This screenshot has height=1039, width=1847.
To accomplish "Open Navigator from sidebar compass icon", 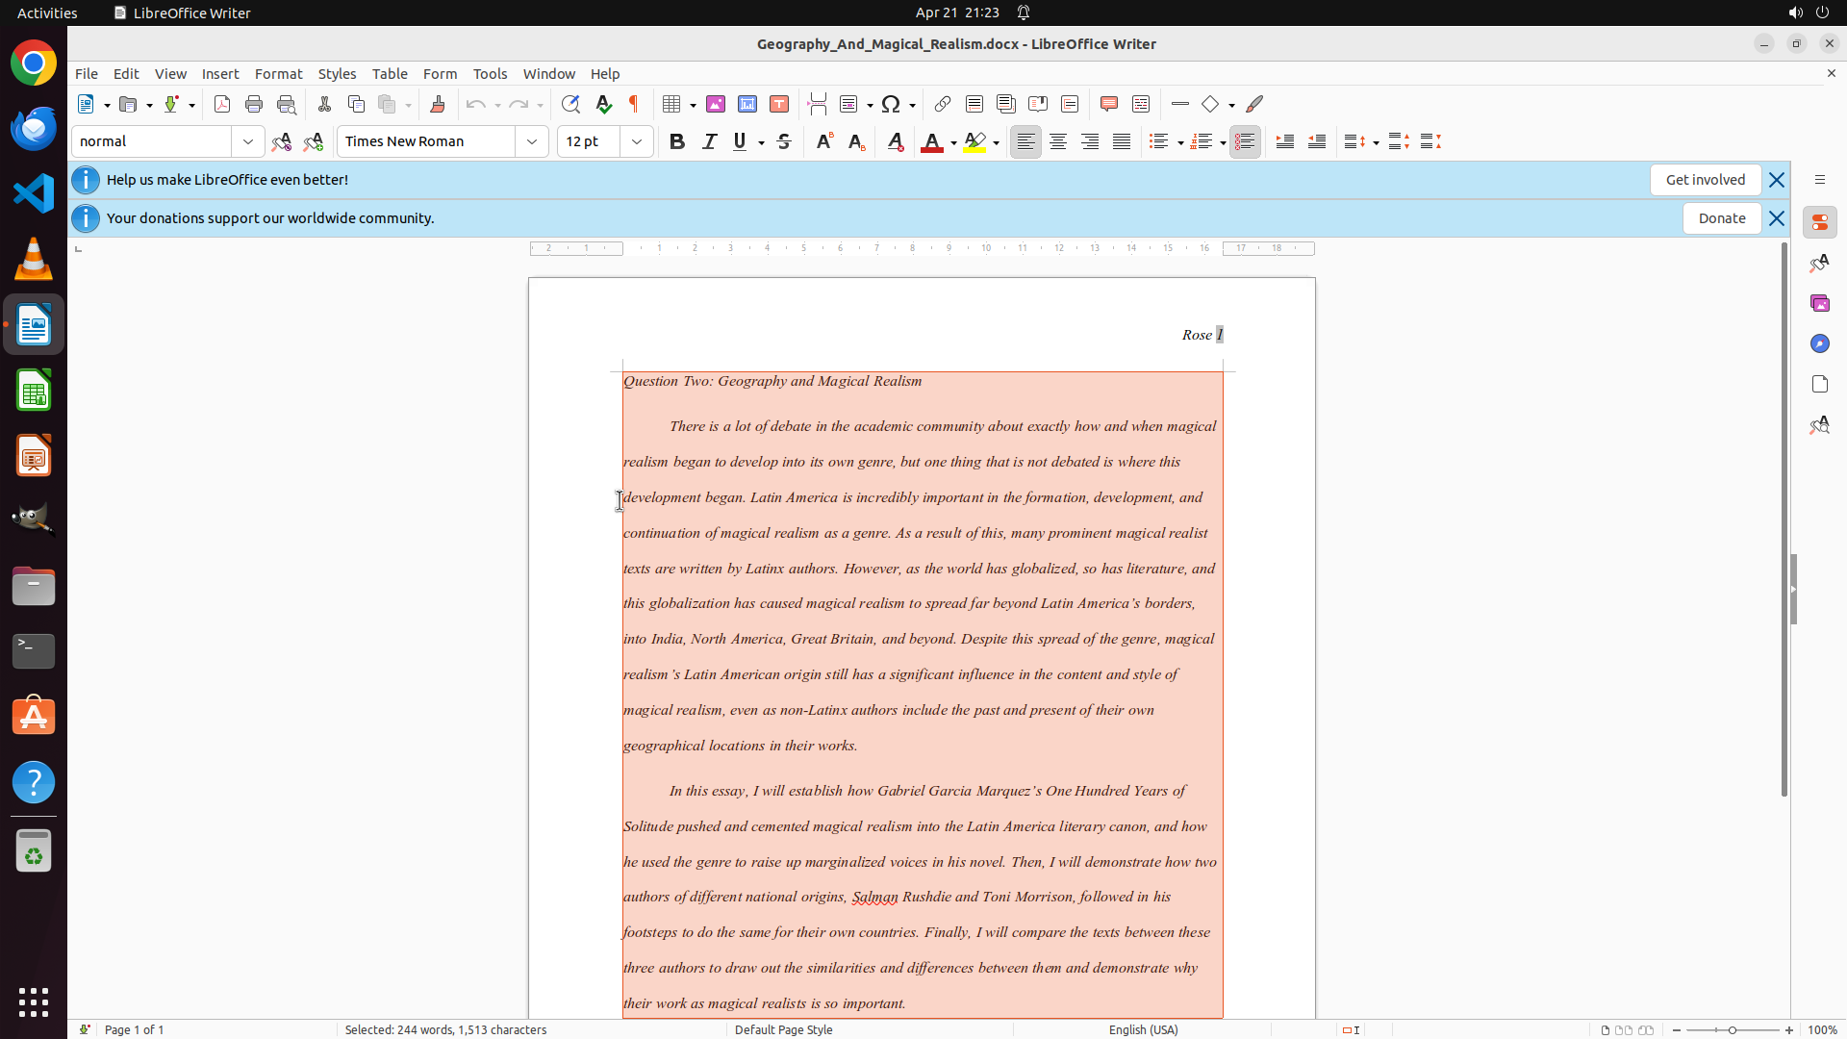I will tap(1819, 343).
